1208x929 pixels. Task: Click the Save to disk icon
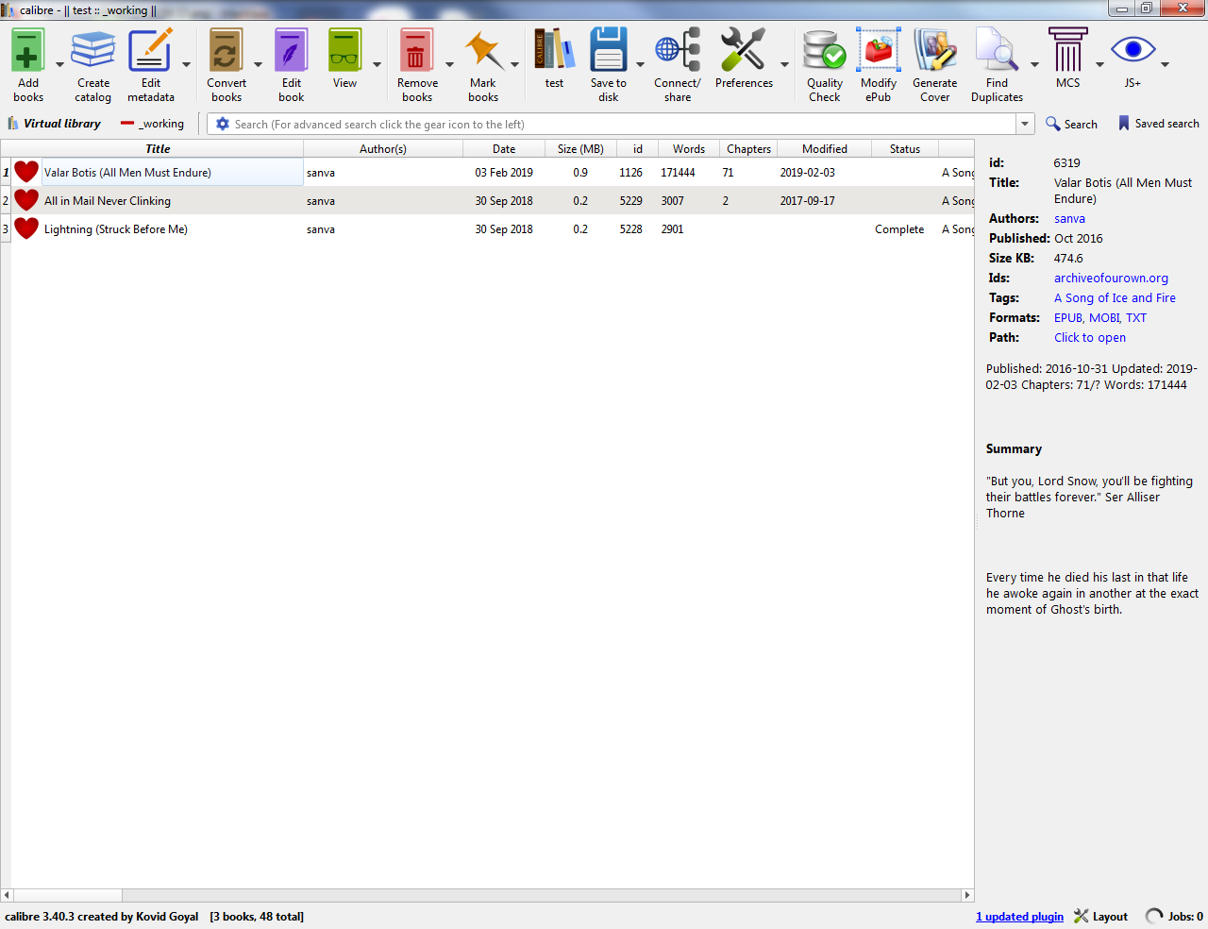coord(609,51)
